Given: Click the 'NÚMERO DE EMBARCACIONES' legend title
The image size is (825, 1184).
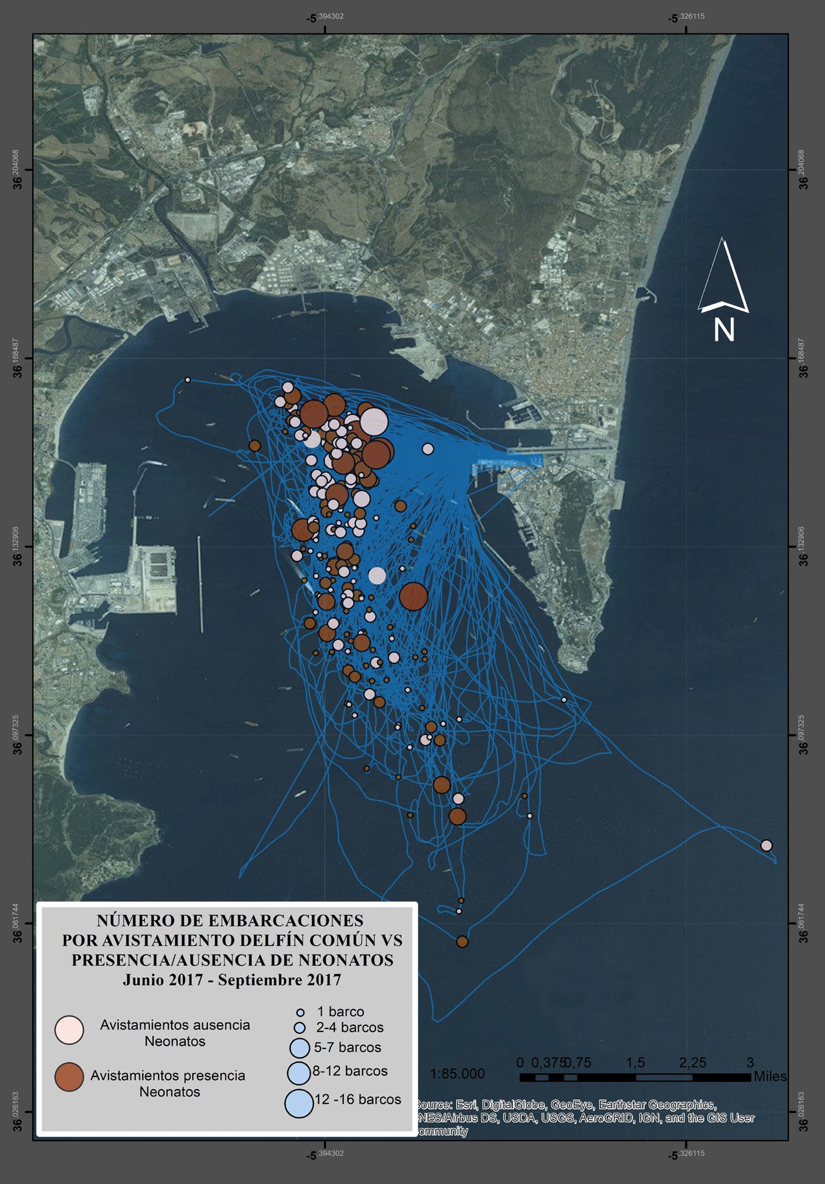Looking at the screenshot, I should click(x=230, y=921).
